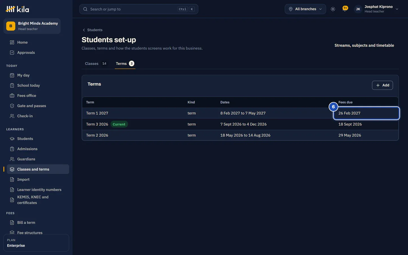Viewport: 408px width, 255px height.
Task: Click the Add term button
Action: (382, 85)
